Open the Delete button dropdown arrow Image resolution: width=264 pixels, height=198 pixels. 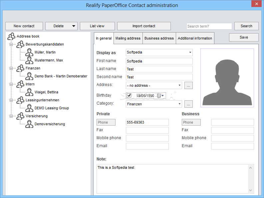pos(74,26)
